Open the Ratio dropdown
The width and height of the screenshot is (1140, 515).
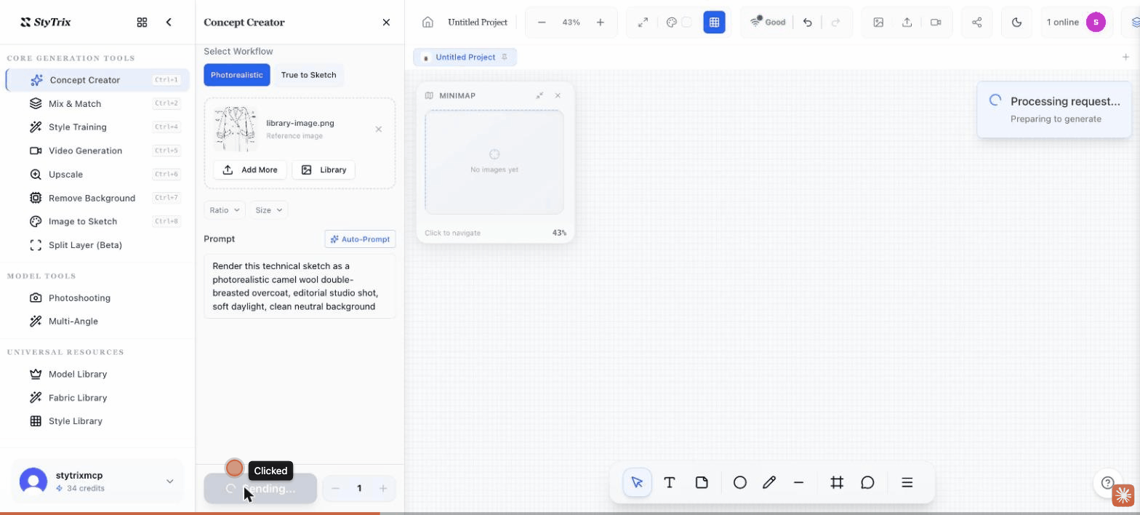click(225, 210)
